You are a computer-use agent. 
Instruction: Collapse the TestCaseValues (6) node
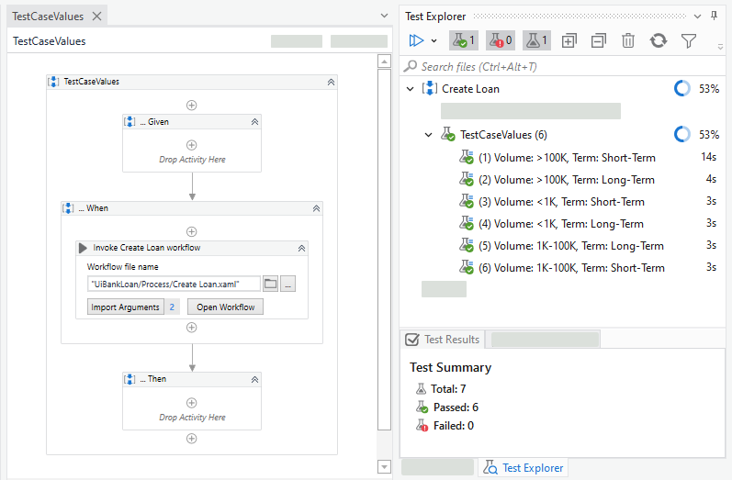coord(428,135)
